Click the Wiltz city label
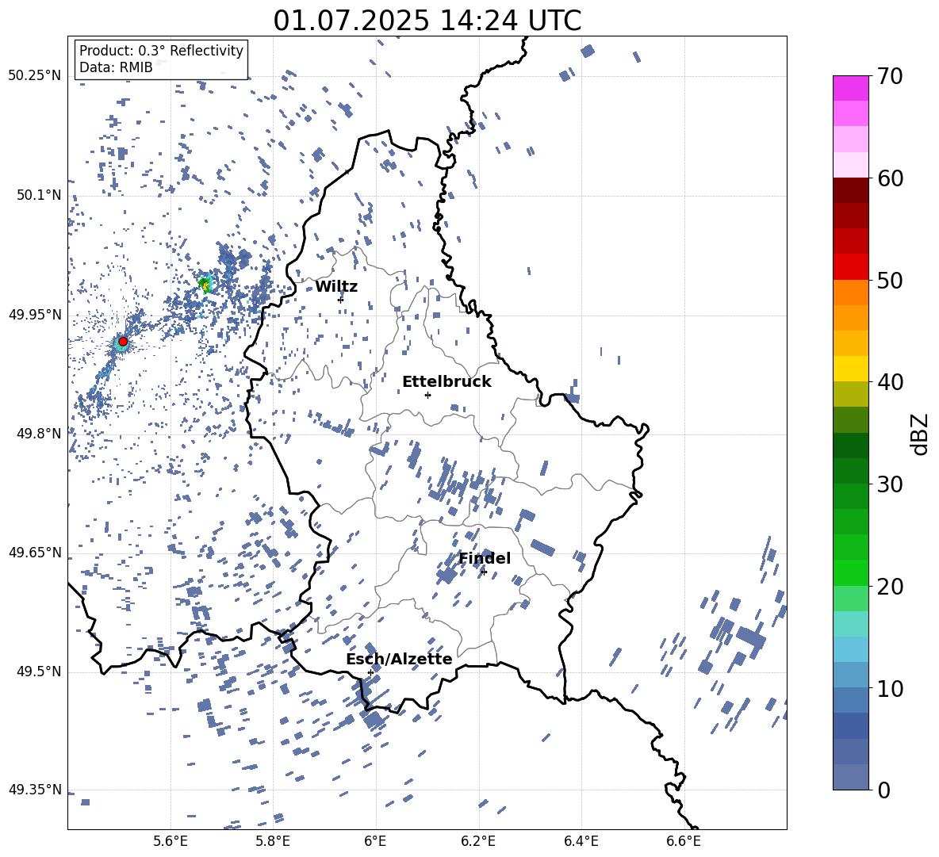The height and width of the screenshot is (857, 939). 336,287
